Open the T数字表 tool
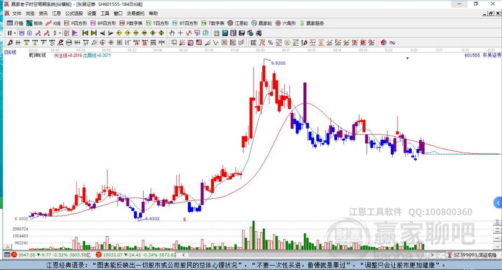Image resolution: width=502 pixels, height=270 pixels. pyautogui.click(x=213, y=23)
